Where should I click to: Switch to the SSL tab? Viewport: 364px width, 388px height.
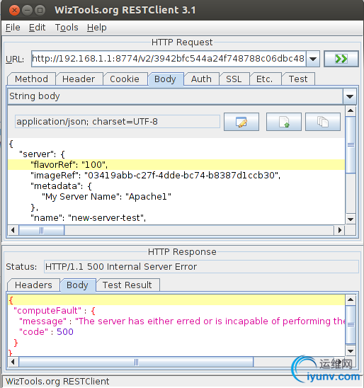coord(234,79)
